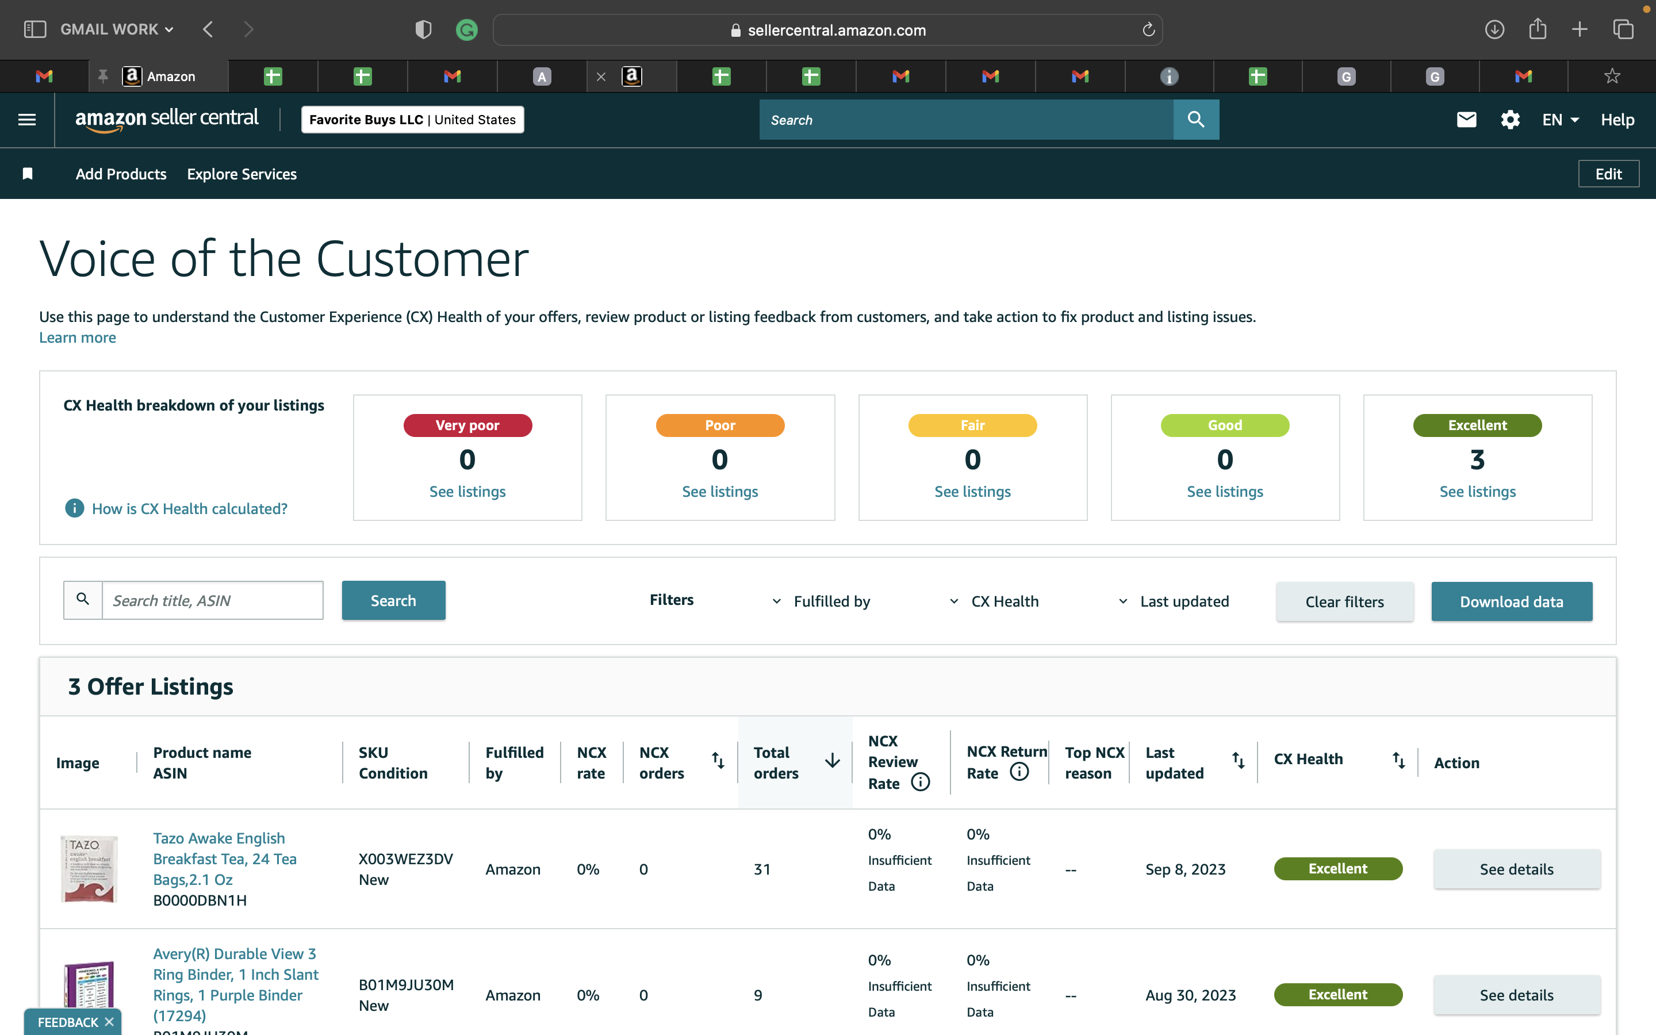See listings under Excellent

pyautogui.click(x=1477, y=492)
